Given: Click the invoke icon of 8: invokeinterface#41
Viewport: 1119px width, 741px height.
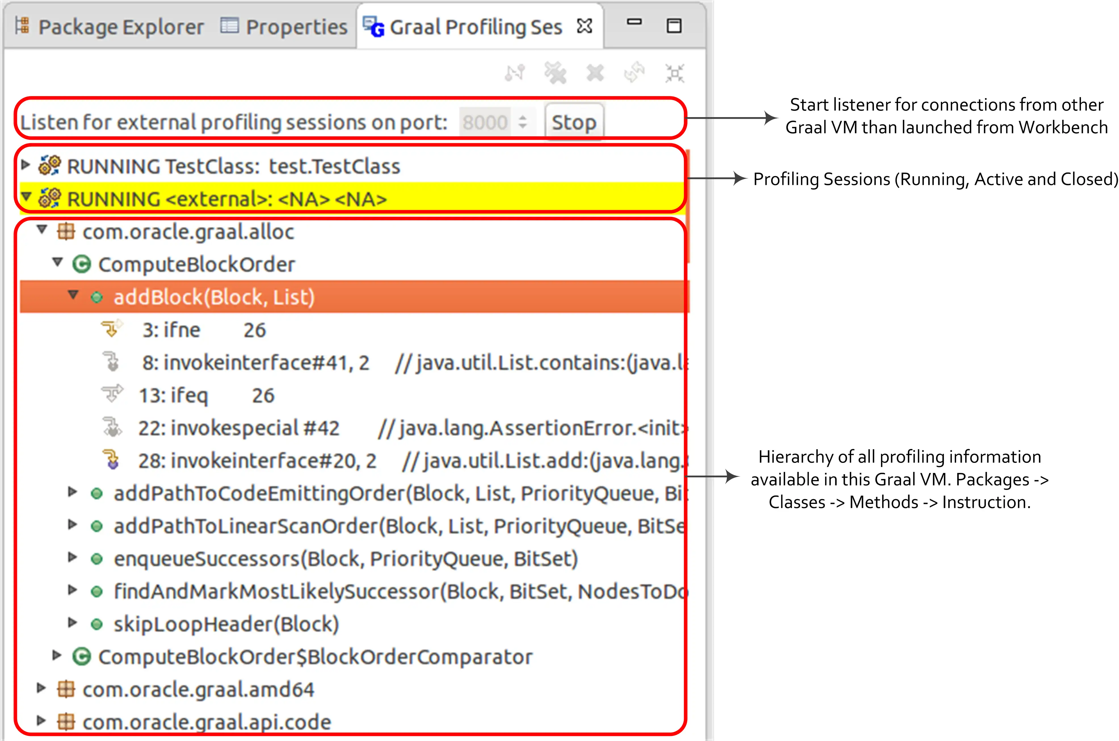Looking at the screenshot, I should tap(112, 362).
